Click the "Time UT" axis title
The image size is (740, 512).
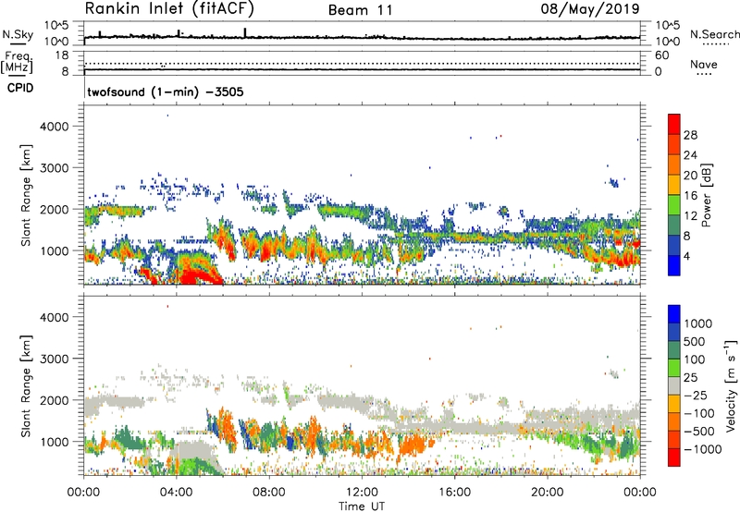pyautogui.click(x=362, y=506)
